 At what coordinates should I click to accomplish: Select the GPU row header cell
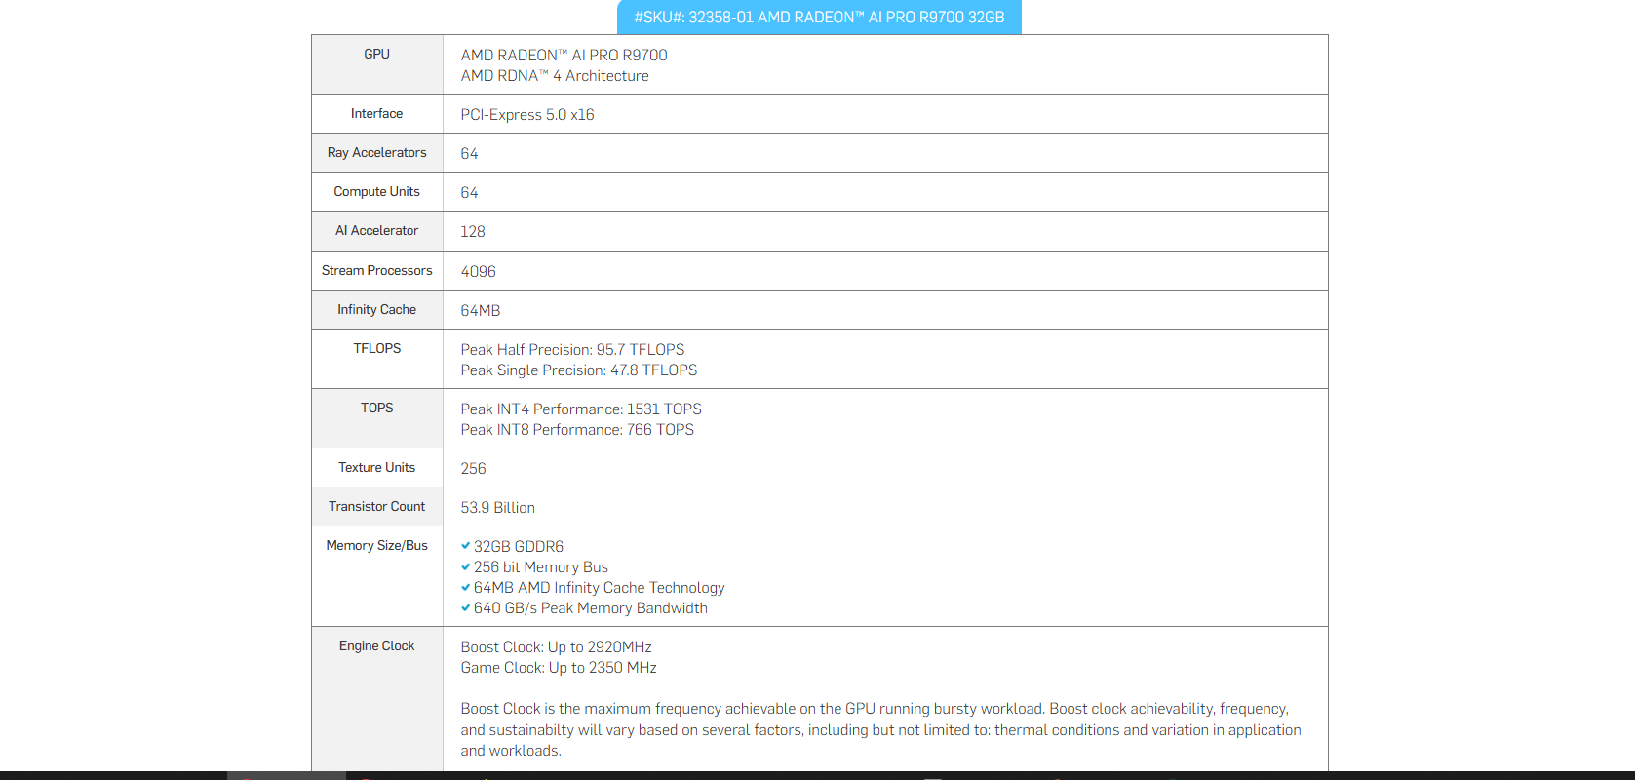[376, 55]
